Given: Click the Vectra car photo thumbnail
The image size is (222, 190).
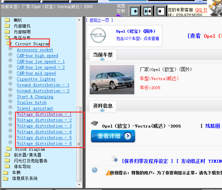Looking at the screenshot, I should 112,80.
